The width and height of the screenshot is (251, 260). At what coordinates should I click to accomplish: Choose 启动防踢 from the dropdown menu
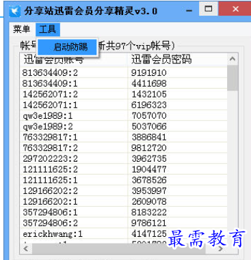67,47
